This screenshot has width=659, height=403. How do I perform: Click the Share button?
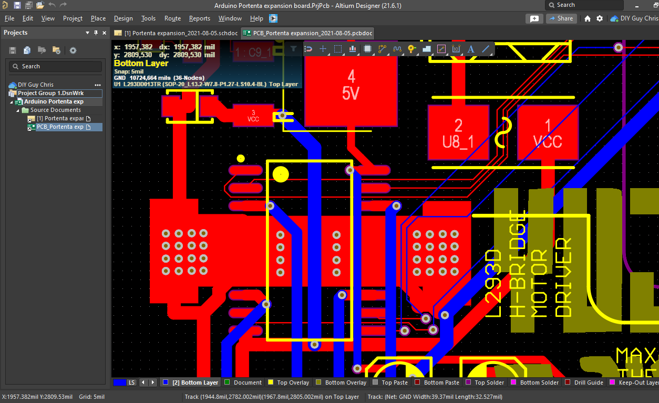[x=561, y=18]
